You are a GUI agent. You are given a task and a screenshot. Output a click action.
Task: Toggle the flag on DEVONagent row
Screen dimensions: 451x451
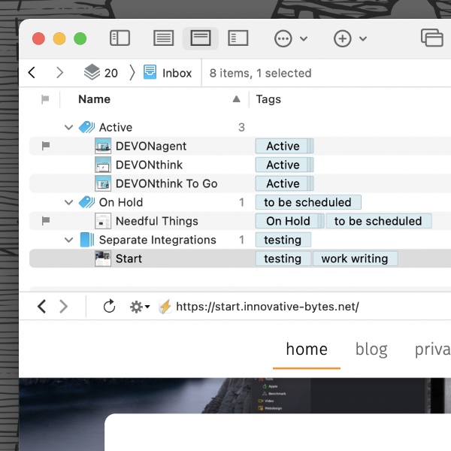pos(46,146)
